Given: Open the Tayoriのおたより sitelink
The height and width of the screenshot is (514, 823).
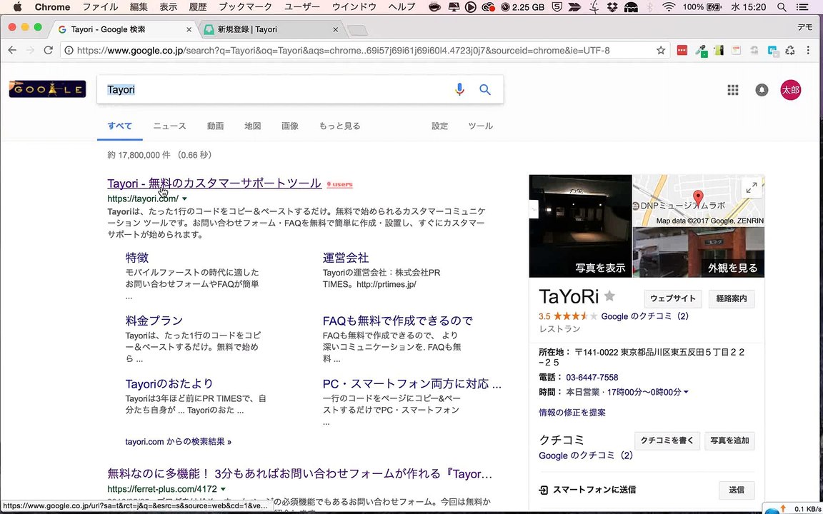Looking at the screenshot, I should 169,383.
